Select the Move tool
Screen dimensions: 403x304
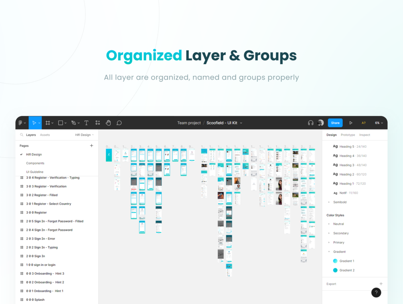(x=34, y=123)
